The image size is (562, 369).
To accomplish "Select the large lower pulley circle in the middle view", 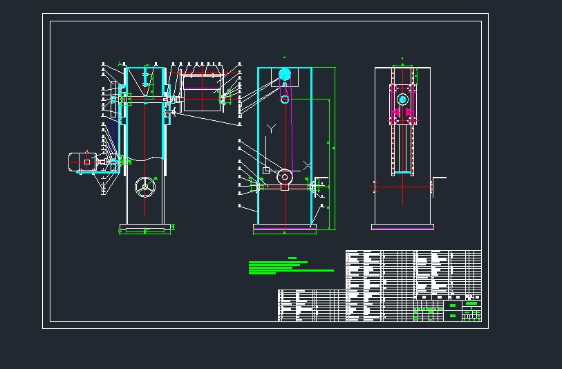I will click(285, 177).
